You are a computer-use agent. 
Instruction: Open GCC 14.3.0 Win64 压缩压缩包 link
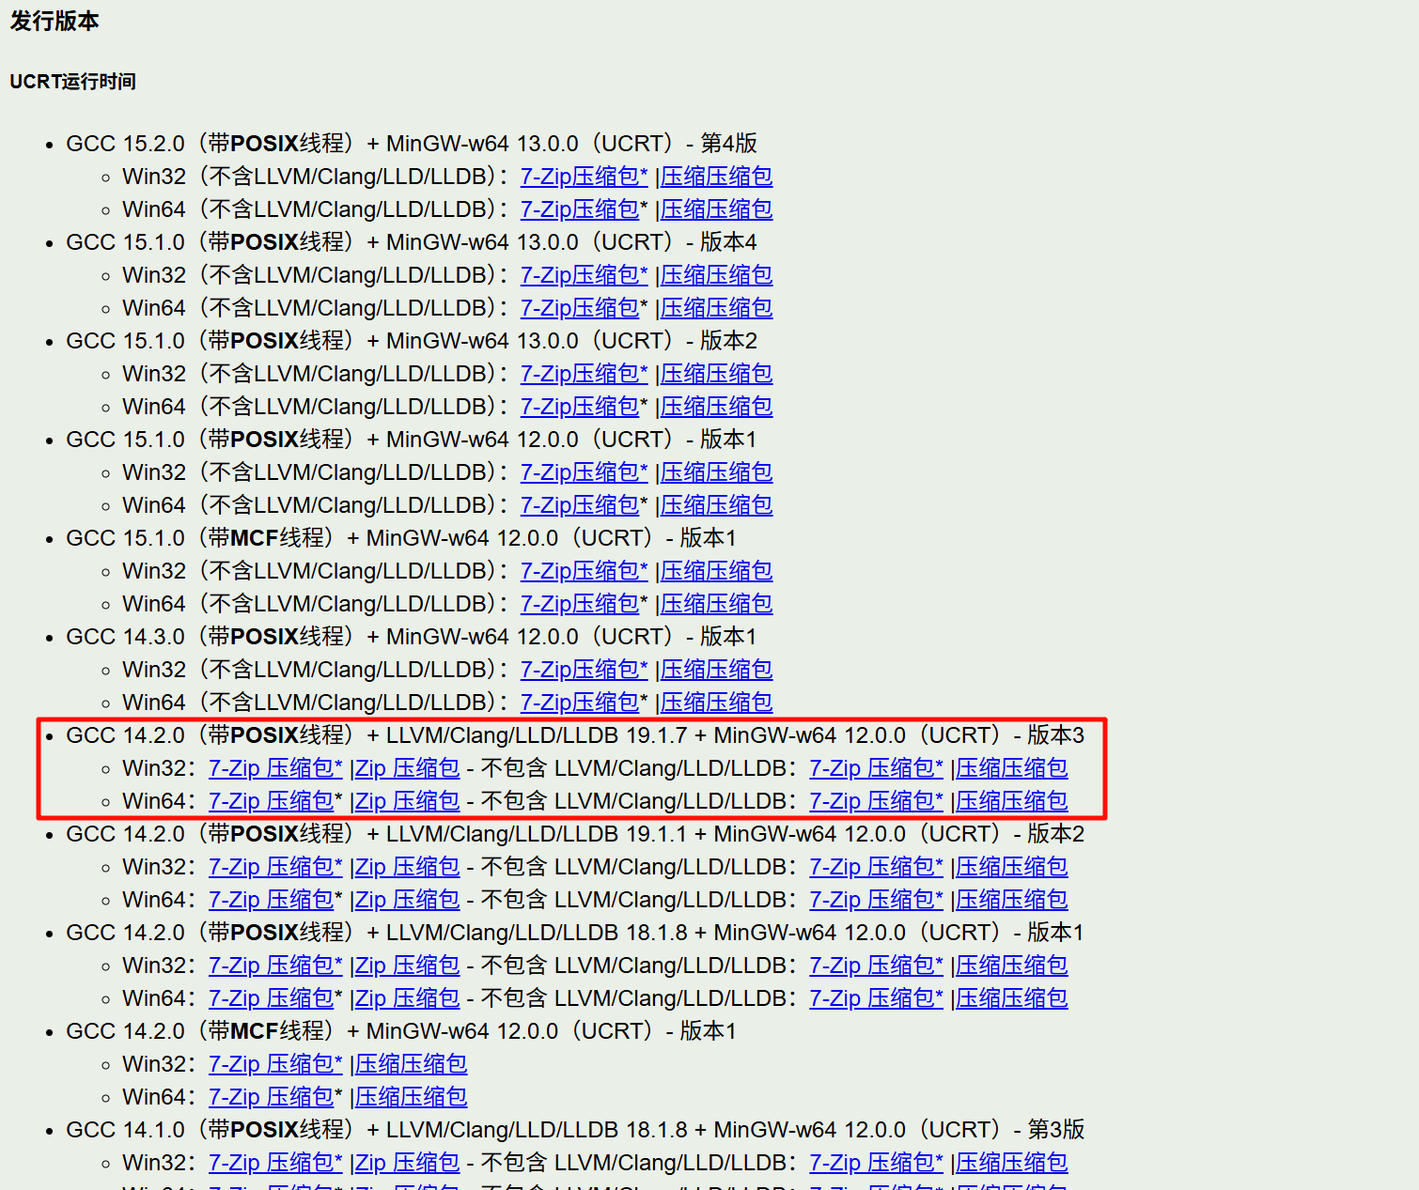(716, 703)
